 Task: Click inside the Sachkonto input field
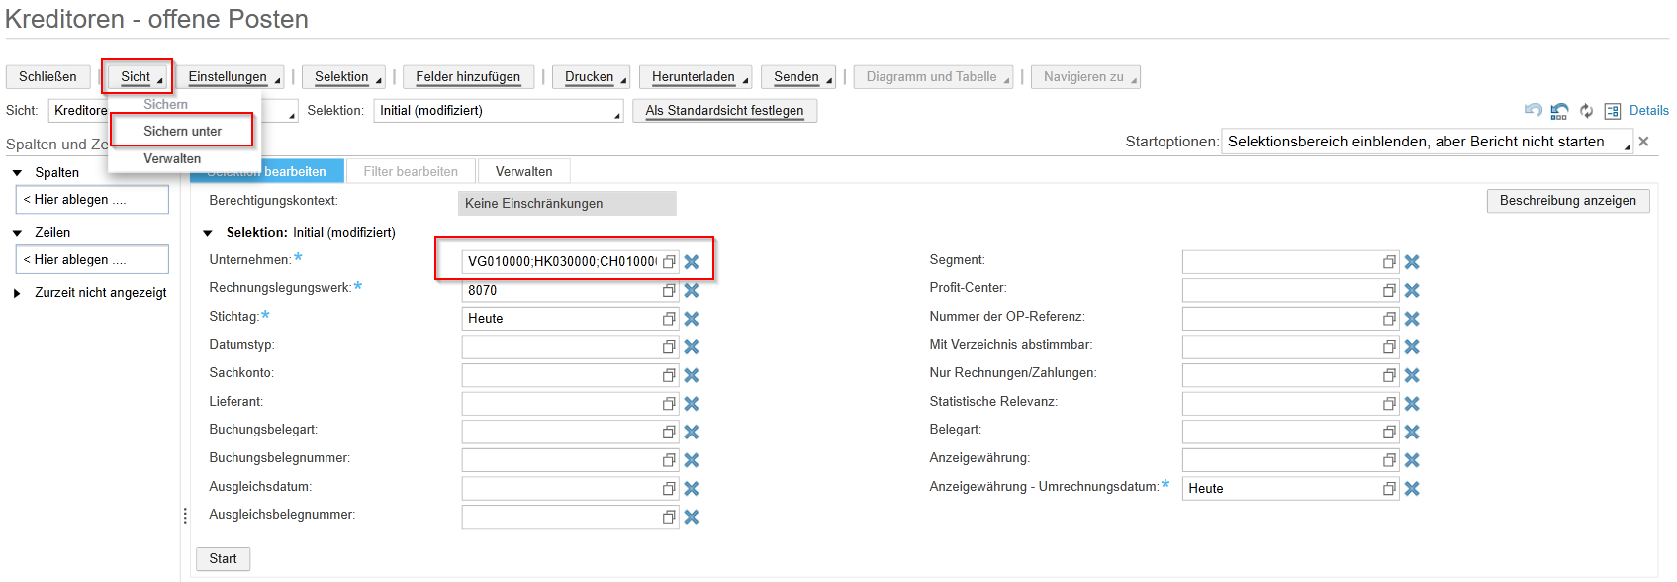(x=559, y=375)
